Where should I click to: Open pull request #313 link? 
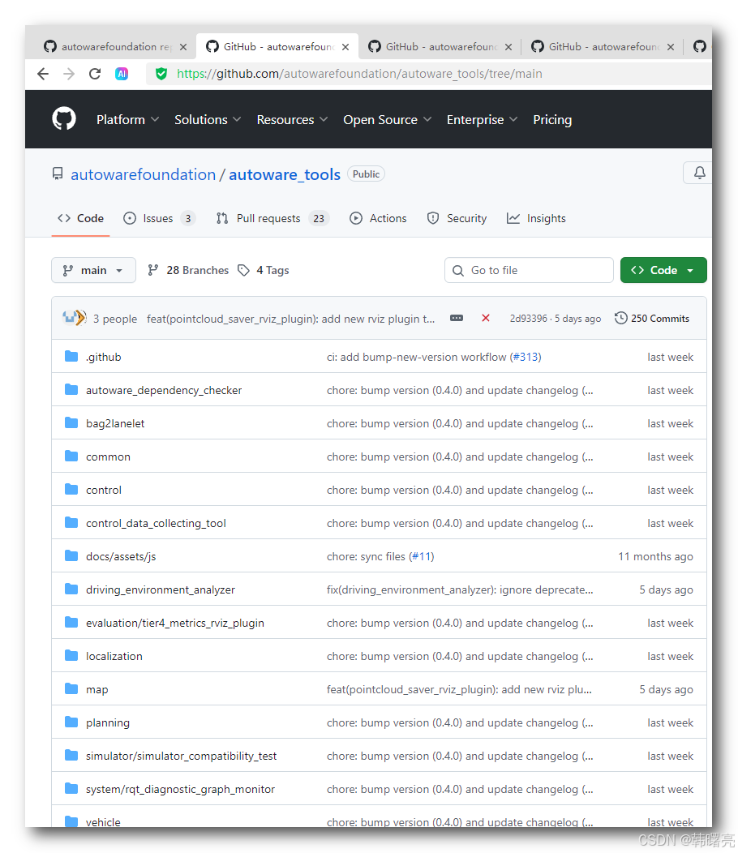point(526,357)
